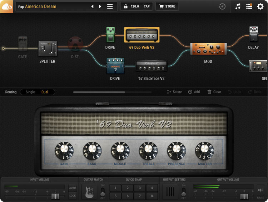The width and height of the screenshot is (268, 202).
Task: Select the SPLITTER module in signal chain
Action: point(48,49)
